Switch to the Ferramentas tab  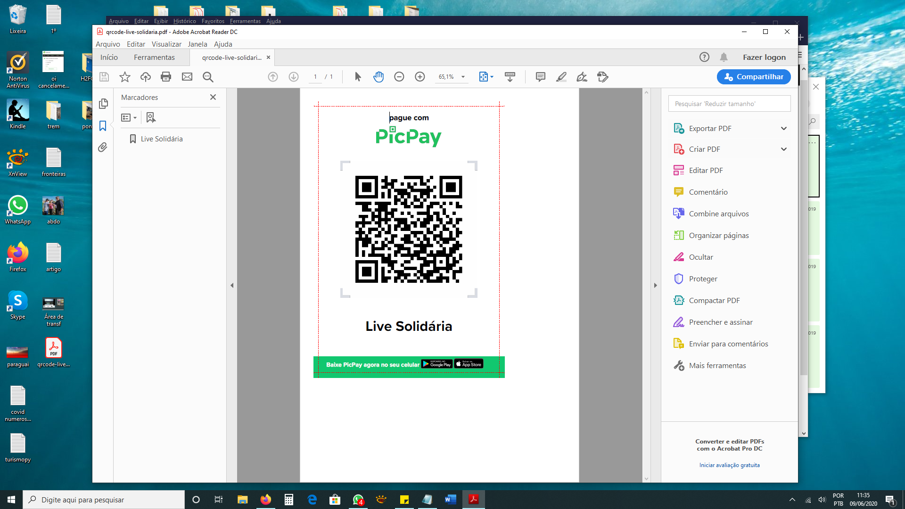(x=154, y=57)
